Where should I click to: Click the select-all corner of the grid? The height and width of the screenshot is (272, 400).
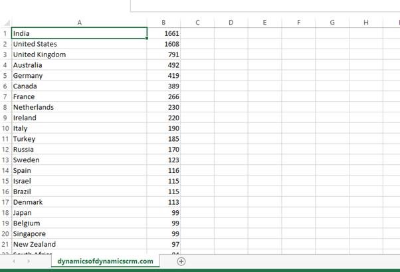[5, 22]
